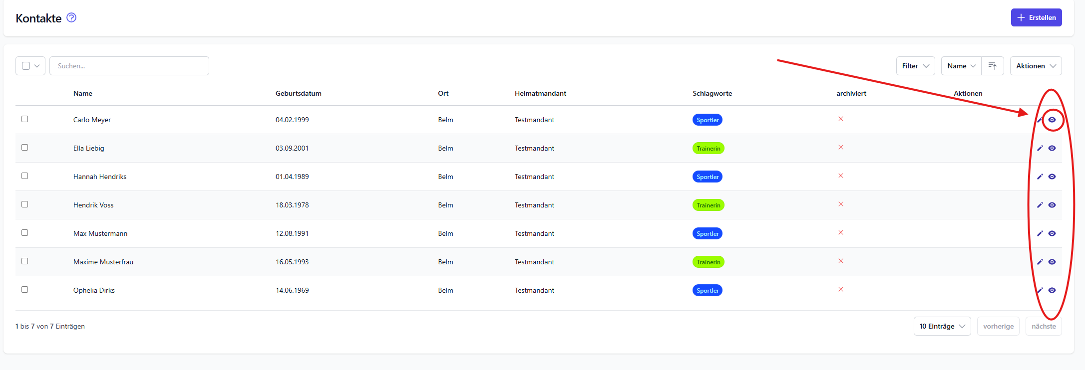This screenshot has width=1085, height=370.
Task: Open the Filter dropdown
Action: coord(915,66)
